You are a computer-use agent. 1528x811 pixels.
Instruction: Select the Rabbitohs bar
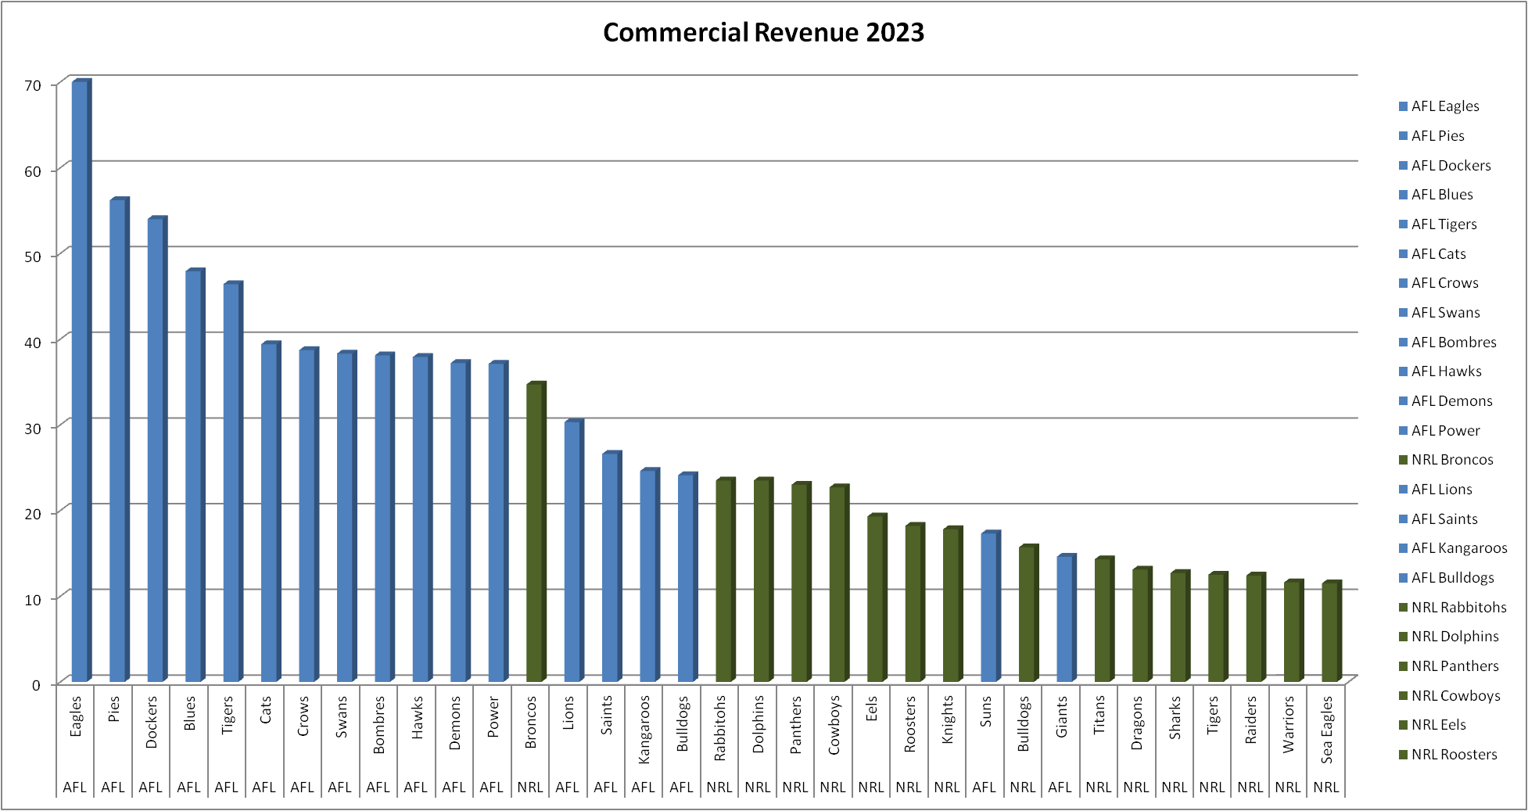pos(726,580)
